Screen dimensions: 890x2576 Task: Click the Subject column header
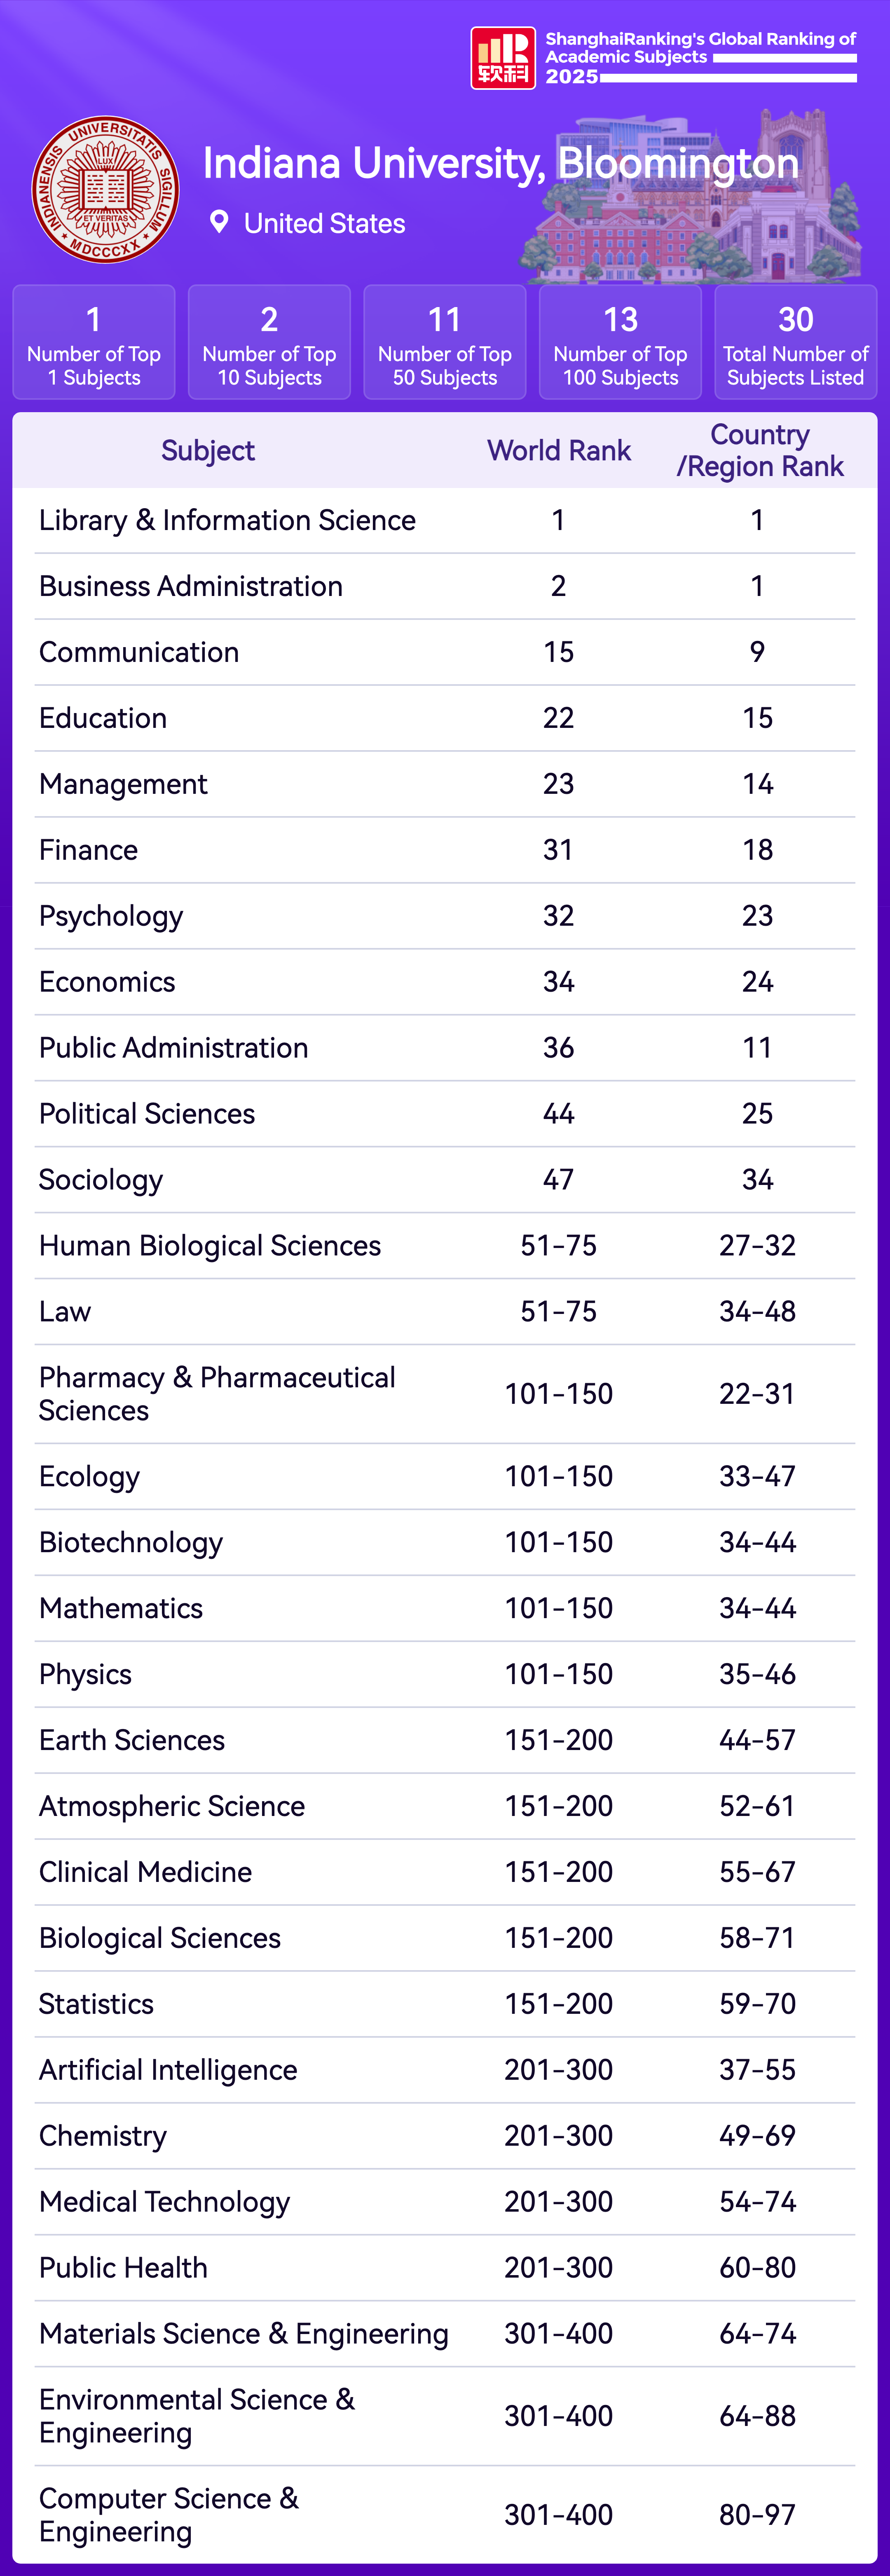[208, 451]
